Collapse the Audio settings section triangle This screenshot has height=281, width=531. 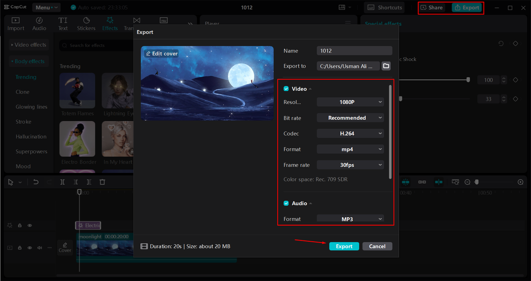point(311,203)
